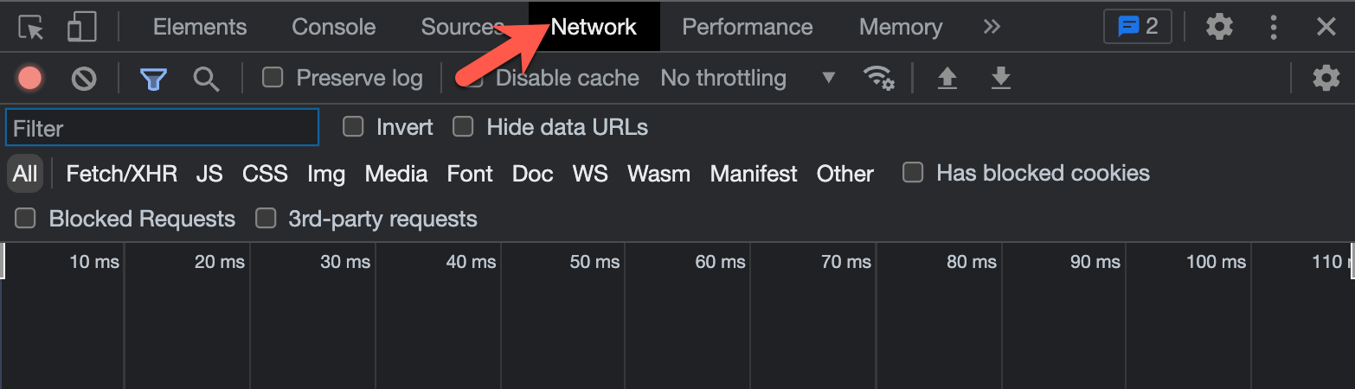Screen dimensions: 1355x389
Task: Switch to the Console tab
Action: pyautogui.click(x=334, y=28)
